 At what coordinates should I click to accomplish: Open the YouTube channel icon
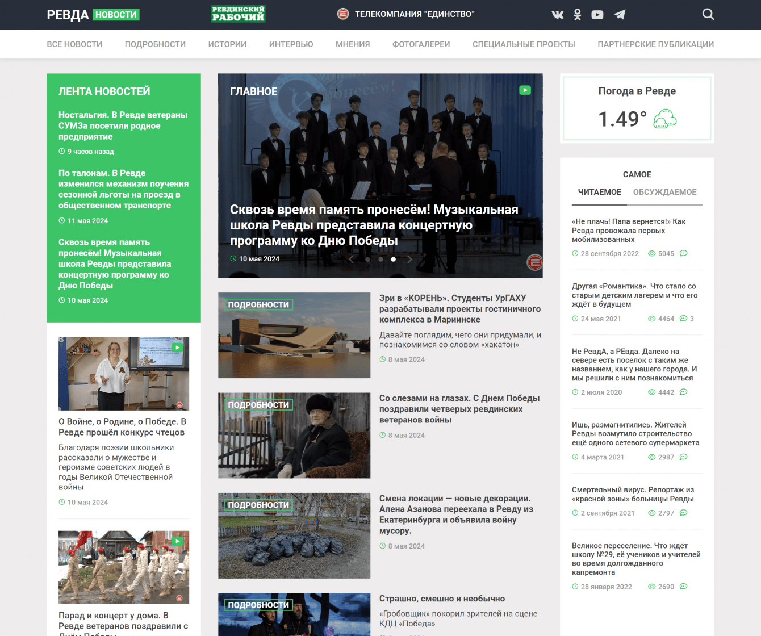[597, 15]
